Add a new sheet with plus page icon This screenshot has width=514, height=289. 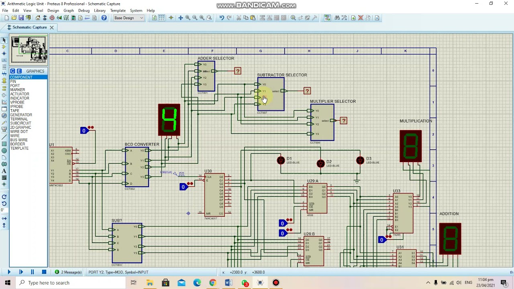[x=353, y=18]
